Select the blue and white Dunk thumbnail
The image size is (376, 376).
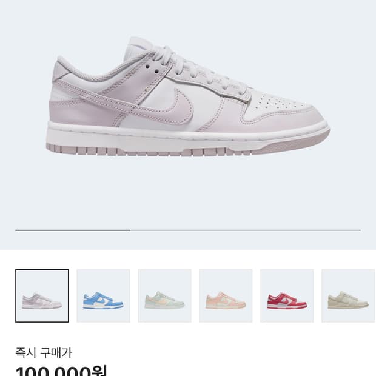coord(103,296)
